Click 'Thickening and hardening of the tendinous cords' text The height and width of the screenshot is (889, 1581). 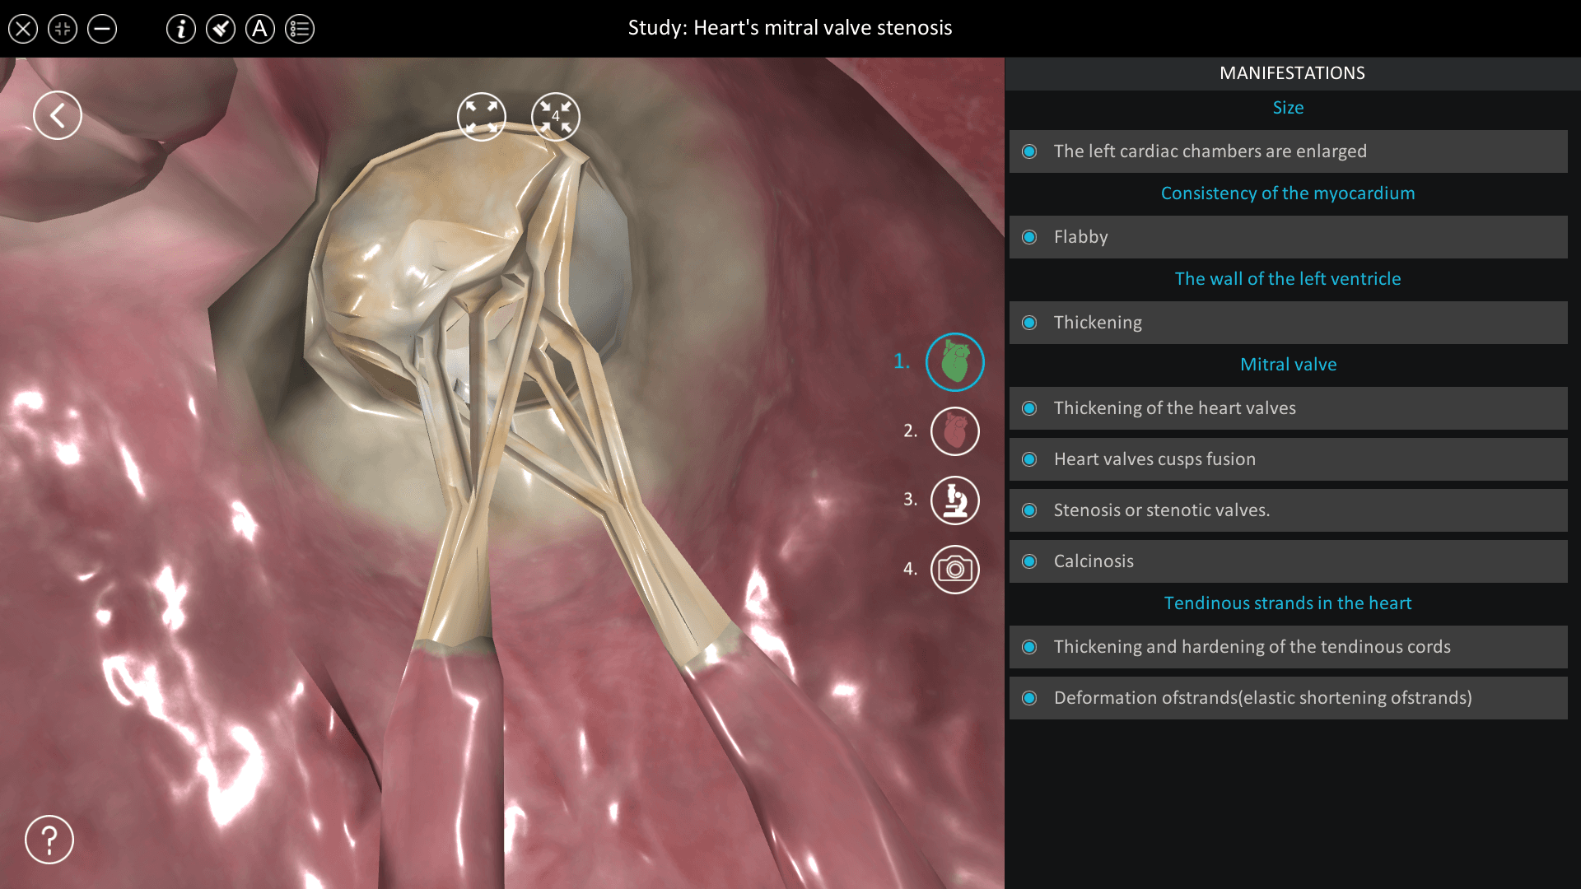(x=1252, y=647)
